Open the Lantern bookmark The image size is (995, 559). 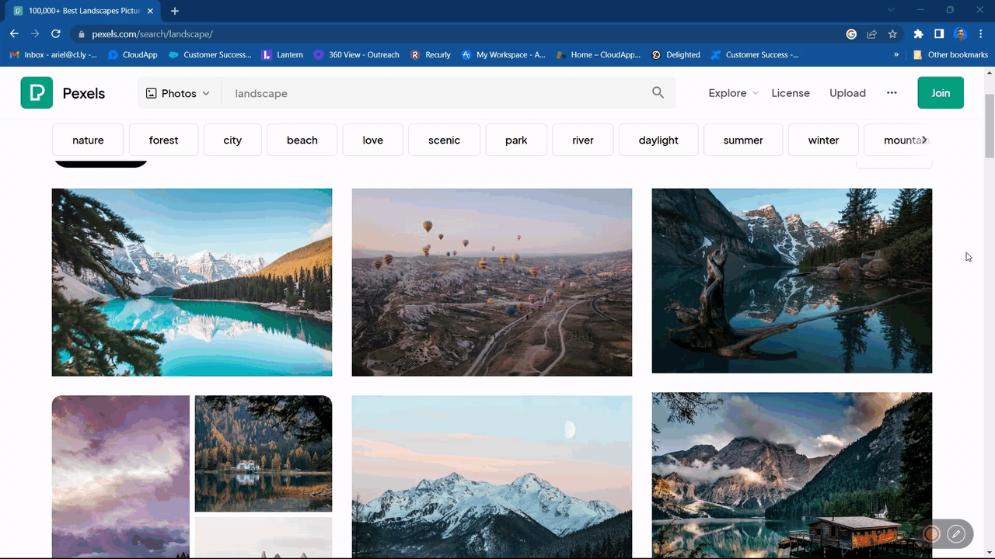pyautogui.click(x=283, y=54)
